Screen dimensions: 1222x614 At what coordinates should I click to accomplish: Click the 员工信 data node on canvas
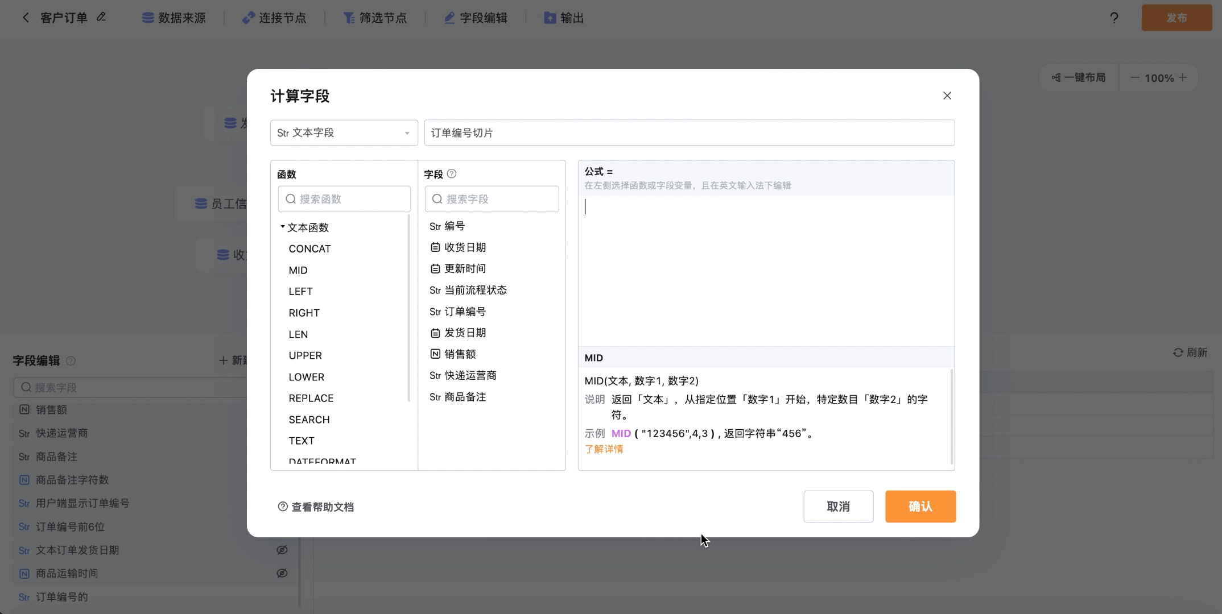(211, 204)
